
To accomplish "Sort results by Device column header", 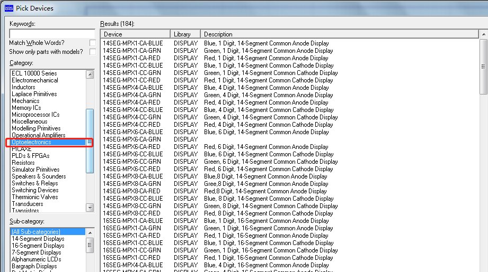I will [135, 34].
